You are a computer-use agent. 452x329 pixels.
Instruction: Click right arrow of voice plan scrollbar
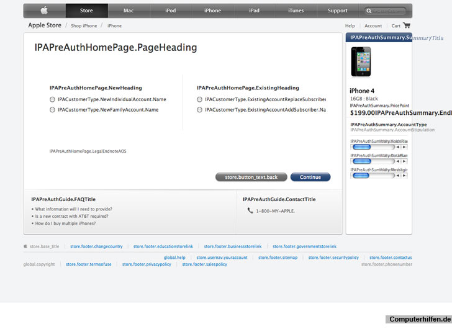(x=404, y=147)
